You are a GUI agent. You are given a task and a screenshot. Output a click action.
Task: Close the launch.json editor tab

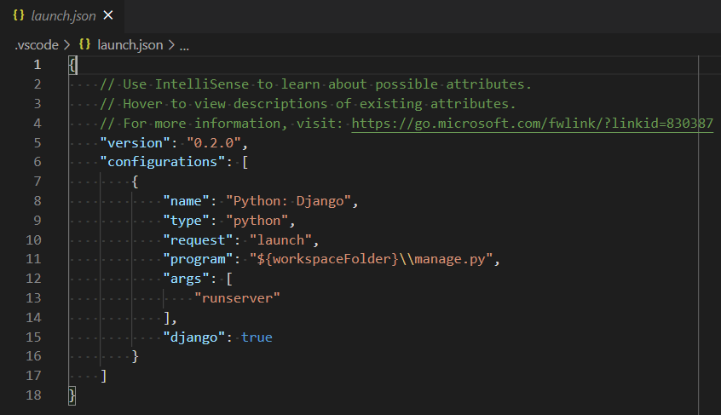pos(108,15)
